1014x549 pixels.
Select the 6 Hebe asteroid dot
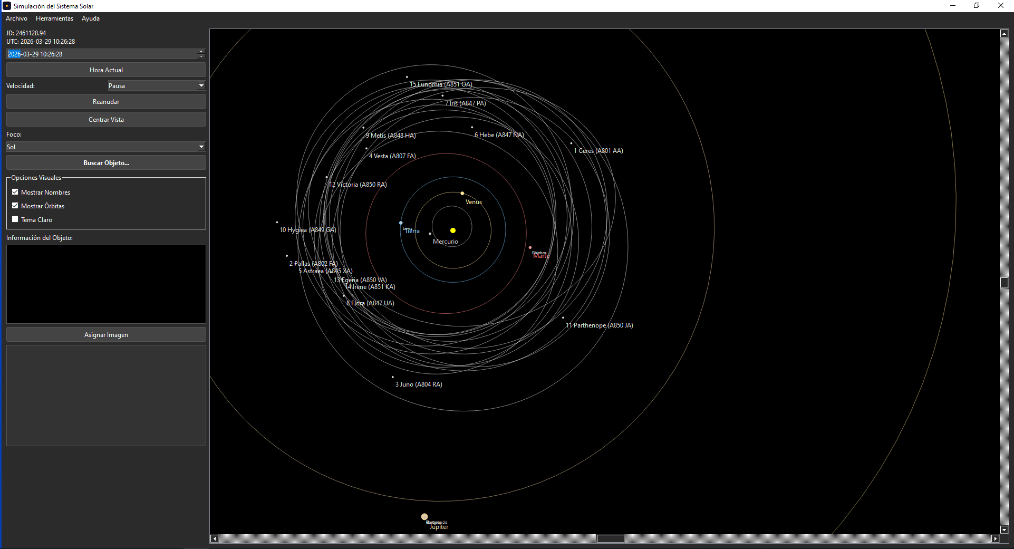coord(472,127)
